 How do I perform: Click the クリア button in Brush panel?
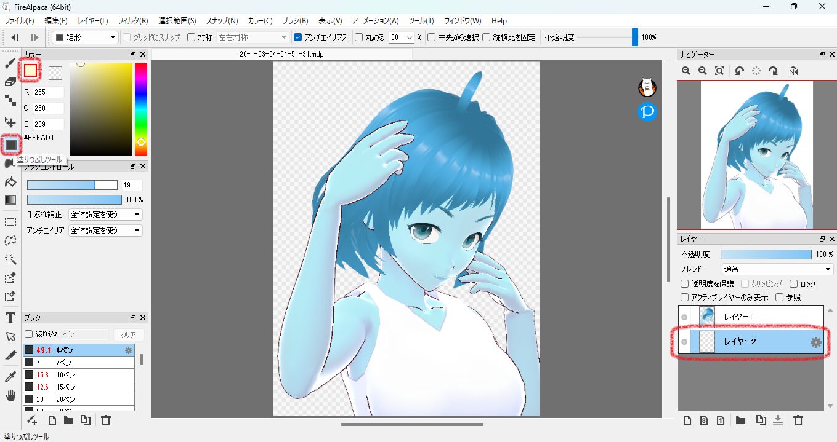128,334
